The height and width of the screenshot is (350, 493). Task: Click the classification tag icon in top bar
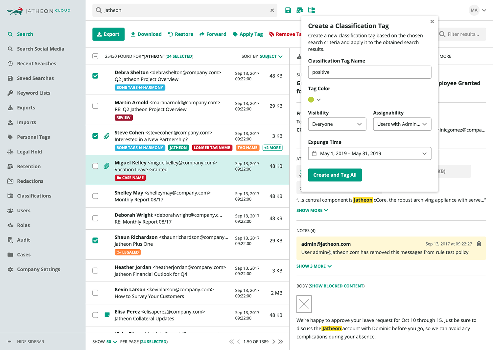pos(312,10)
